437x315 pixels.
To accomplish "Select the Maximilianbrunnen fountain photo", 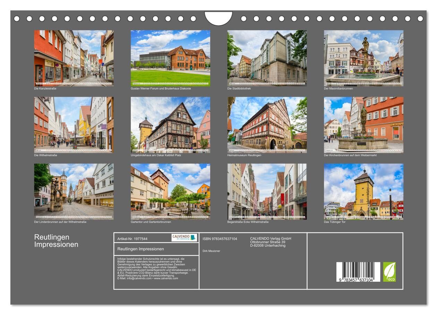I will point(363,58).
